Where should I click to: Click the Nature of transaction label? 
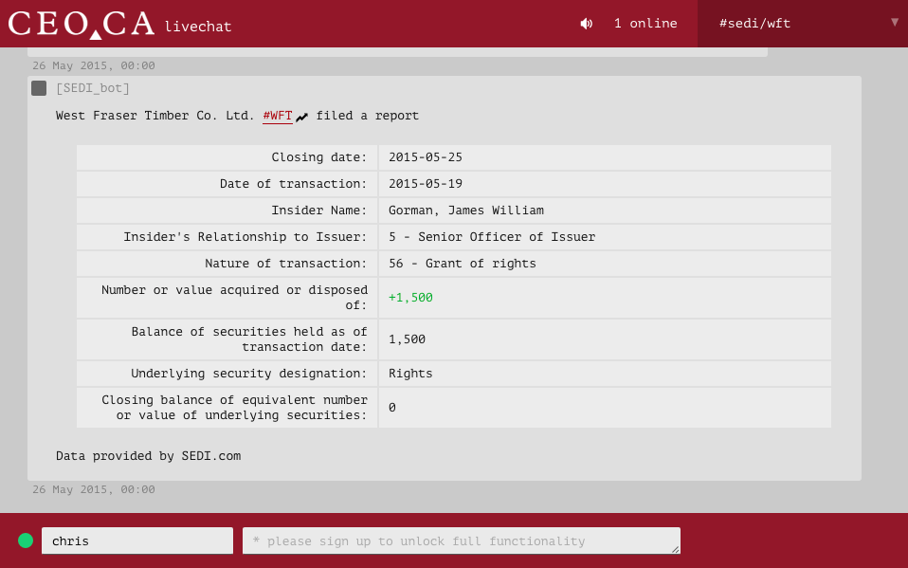click(285, 264)
